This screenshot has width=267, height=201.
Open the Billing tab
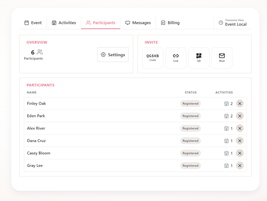click(170, 23)
